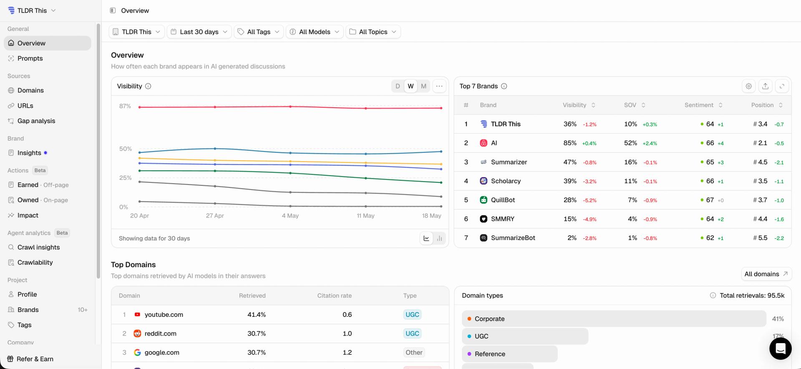
Task: Sort table by Position column
Action: tap(767, 105)
